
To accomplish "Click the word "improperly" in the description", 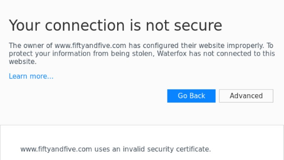I will click(x=245, y=46).
